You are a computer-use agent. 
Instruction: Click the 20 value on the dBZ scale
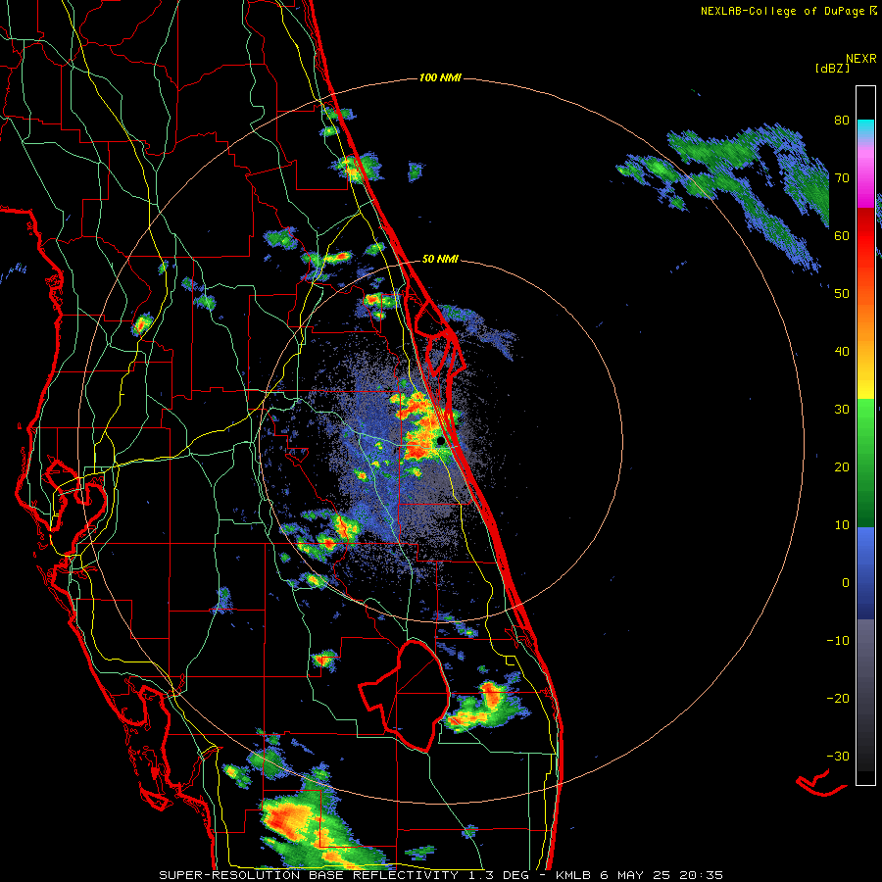(842, 466)
